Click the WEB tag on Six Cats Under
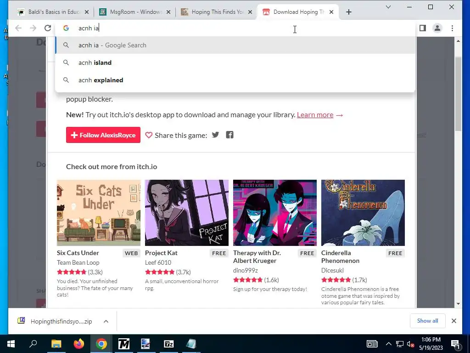470x353 pixels. pos(131,253)
